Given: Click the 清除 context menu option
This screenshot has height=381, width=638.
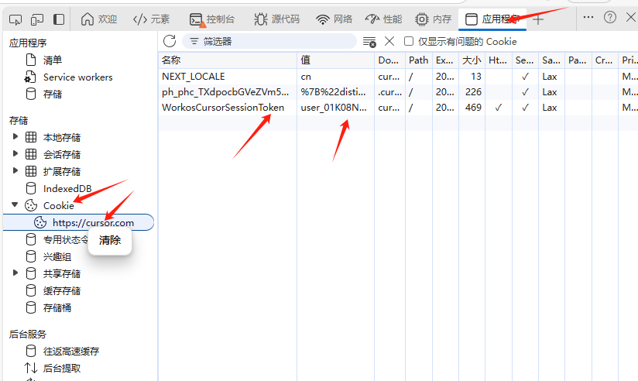Looking at the screenshot, I should pos(110,240).
